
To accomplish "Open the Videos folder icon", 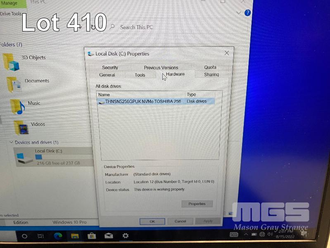I will pos(21,128).
